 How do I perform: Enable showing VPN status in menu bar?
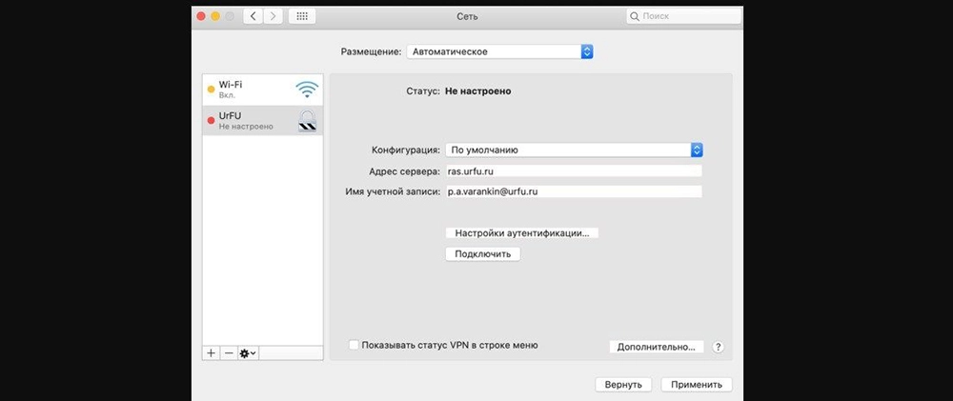coord(355,345)
